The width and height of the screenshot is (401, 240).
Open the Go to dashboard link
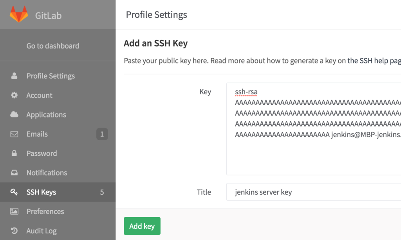(x=53, y=46)
